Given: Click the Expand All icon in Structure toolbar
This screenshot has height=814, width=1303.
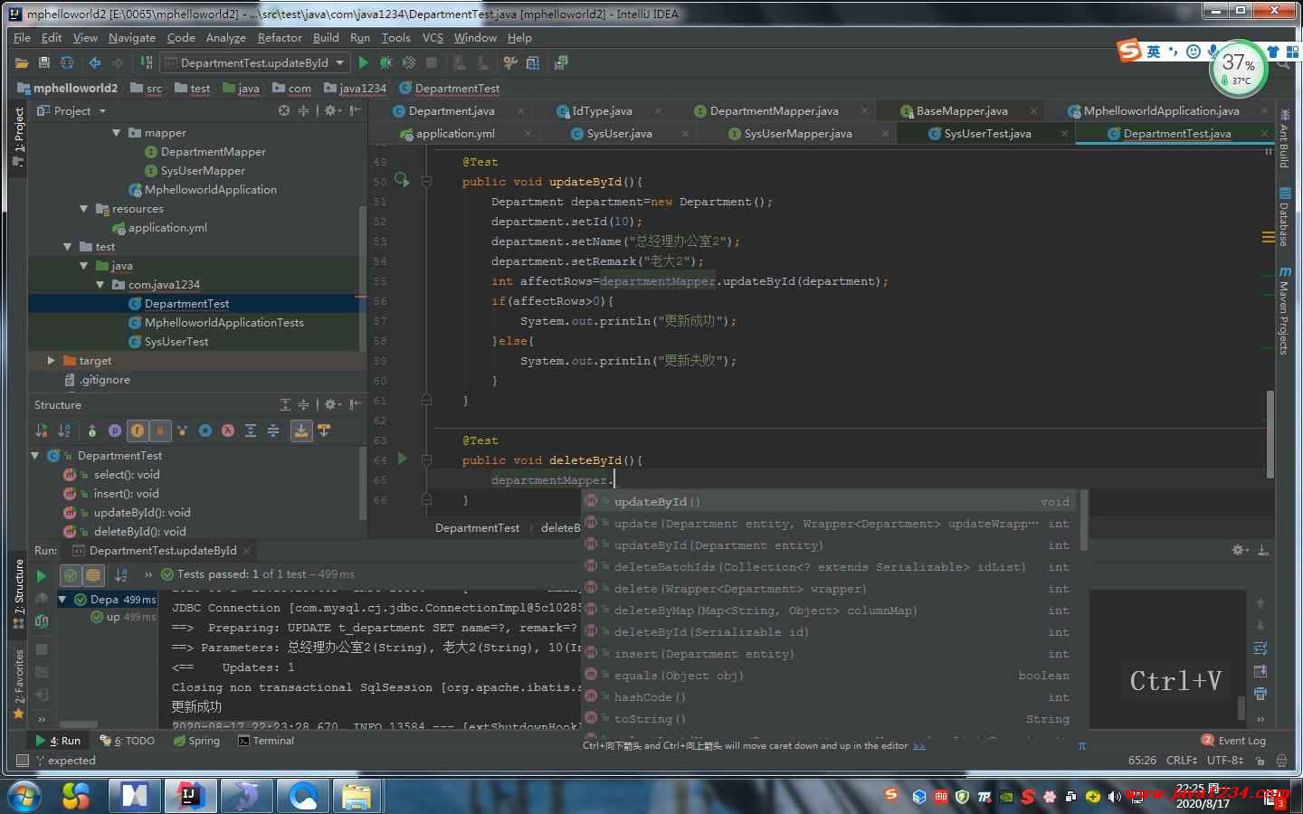Looking at the screenshot, I should click(251, 431).
